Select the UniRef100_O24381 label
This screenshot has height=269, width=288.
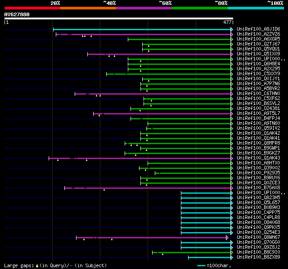pos(258,109)
